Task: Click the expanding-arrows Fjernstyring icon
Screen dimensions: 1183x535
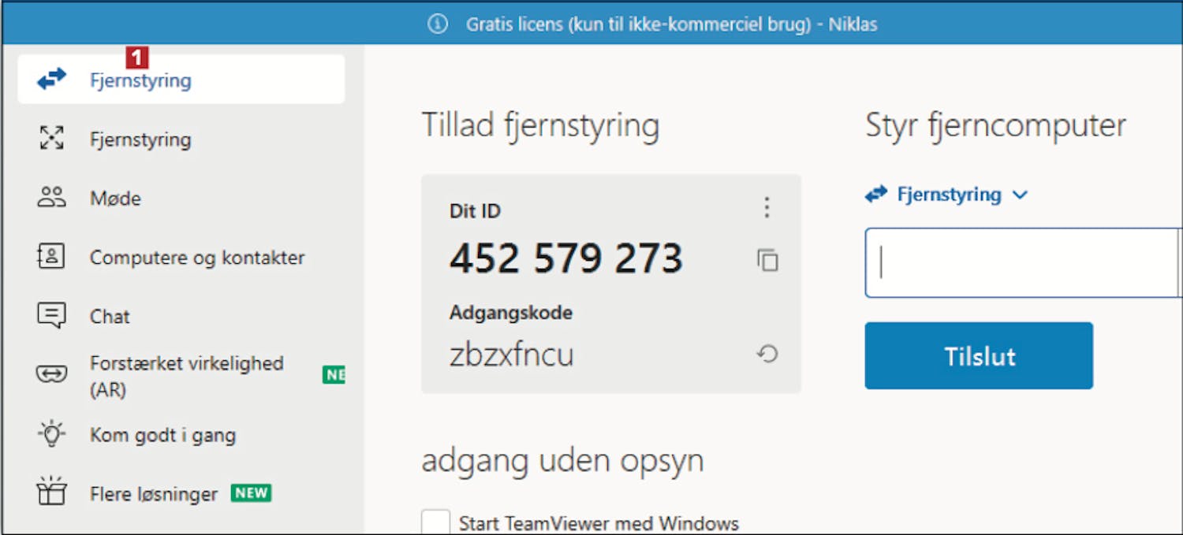Action: click(52, 139)
